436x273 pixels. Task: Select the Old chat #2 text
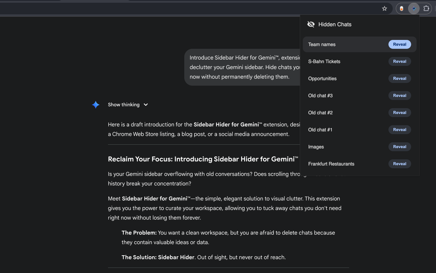pyautogui.click(x=321, y=113)
